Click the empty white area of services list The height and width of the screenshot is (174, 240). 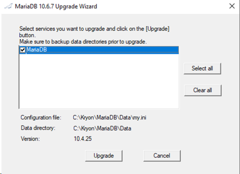pyautogui.click(x=99, y=81)
